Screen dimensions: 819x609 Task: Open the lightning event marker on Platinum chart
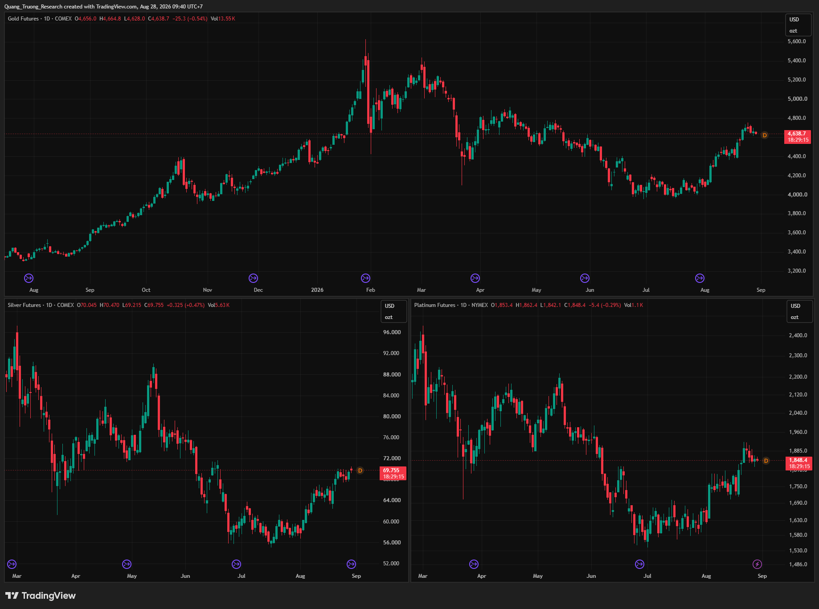tap(757, 564)
